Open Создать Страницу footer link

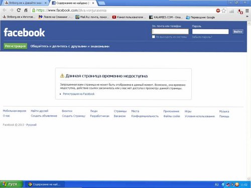74,116
